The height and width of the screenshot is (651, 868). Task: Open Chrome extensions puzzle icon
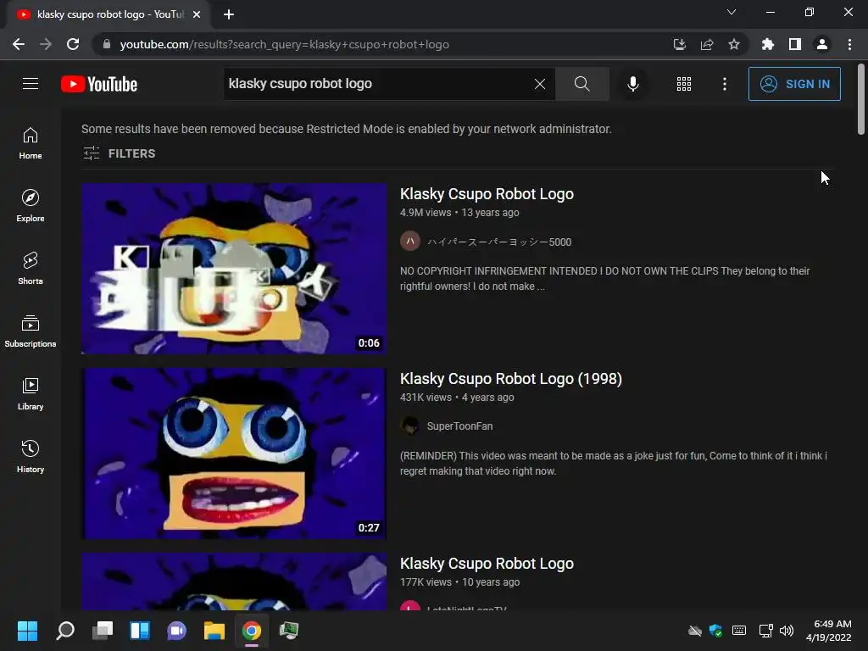(768, 44)
